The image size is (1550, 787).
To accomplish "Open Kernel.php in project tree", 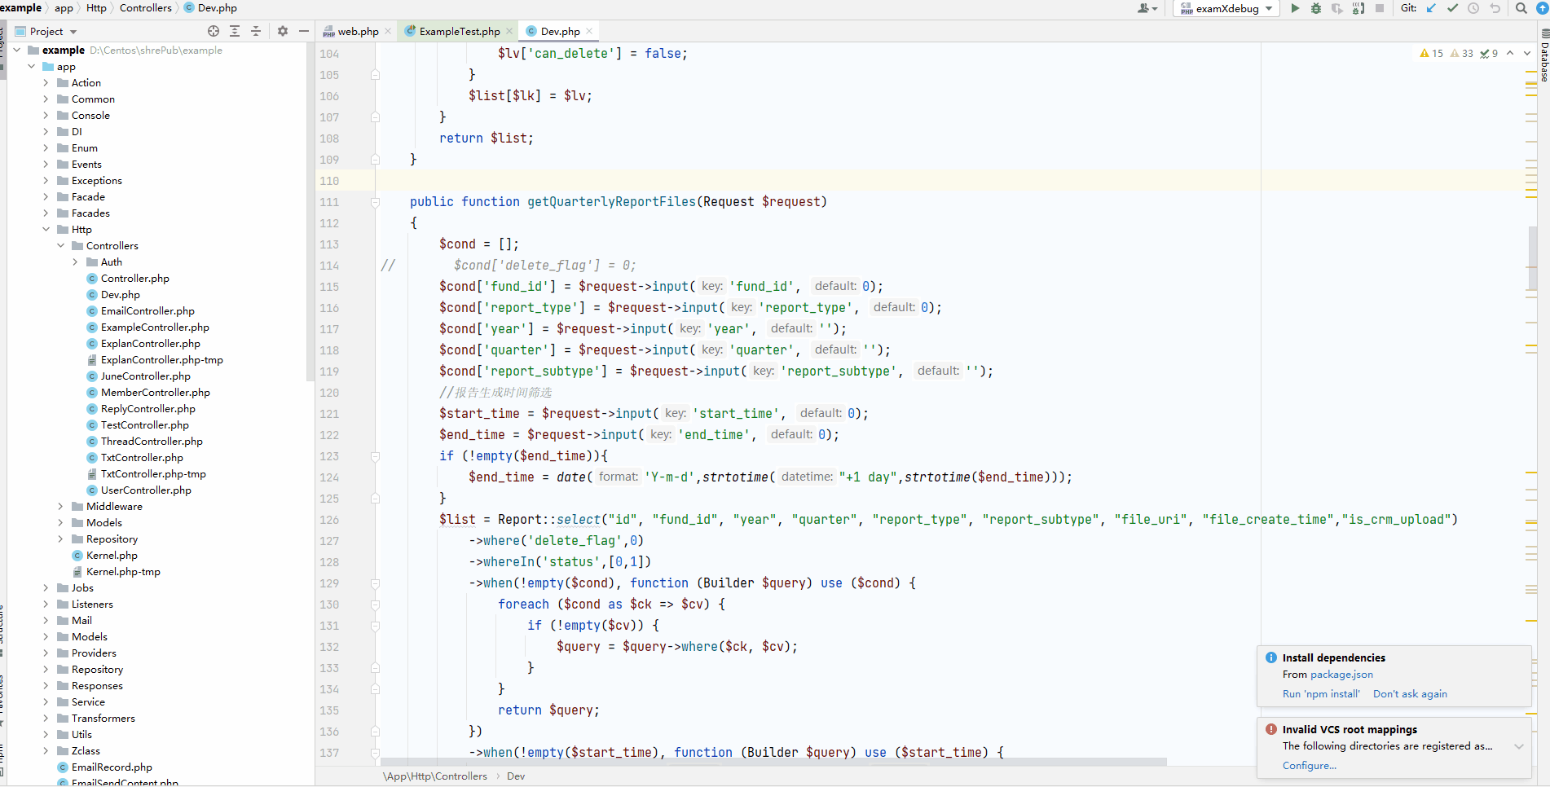I will 112,556.
